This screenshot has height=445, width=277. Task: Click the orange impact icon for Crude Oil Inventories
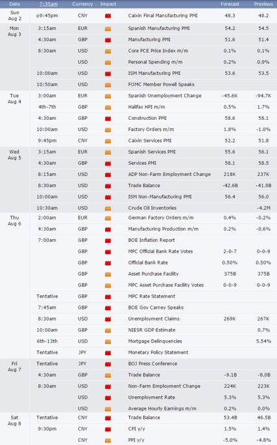(108, 208)
